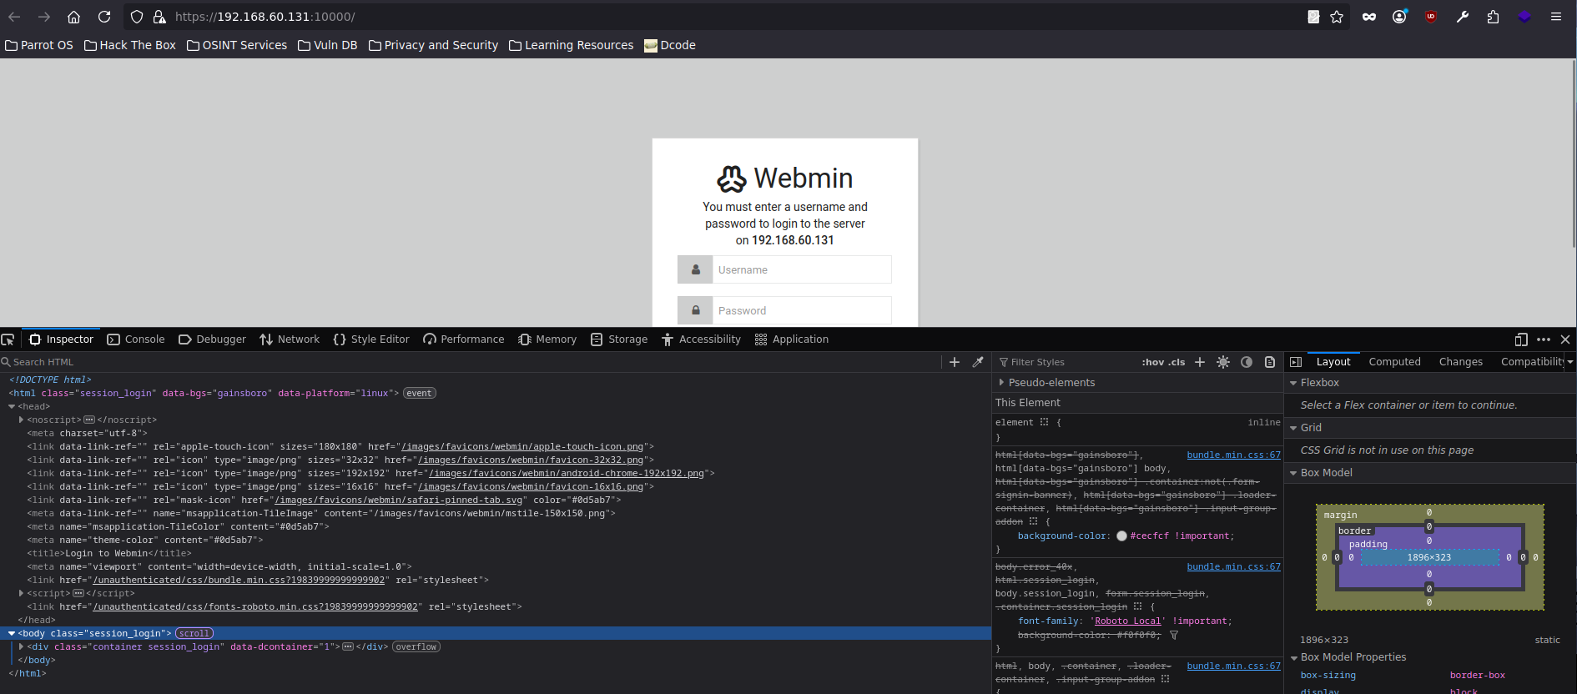Image resolution: width=1577 pixels, height=694 pixels.
Task: Expand the div container session_login node
Action: [21, 646]
